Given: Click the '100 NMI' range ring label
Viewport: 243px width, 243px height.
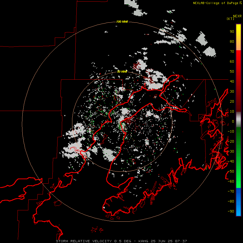Looking at the screenshot, I should click(x=122, y=22).
